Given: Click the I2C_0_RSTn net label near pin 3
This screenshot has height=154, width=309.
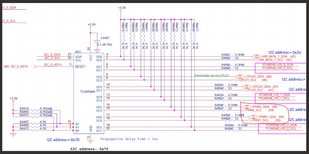Looking at the screenshot, I should (x=53, y=65).
